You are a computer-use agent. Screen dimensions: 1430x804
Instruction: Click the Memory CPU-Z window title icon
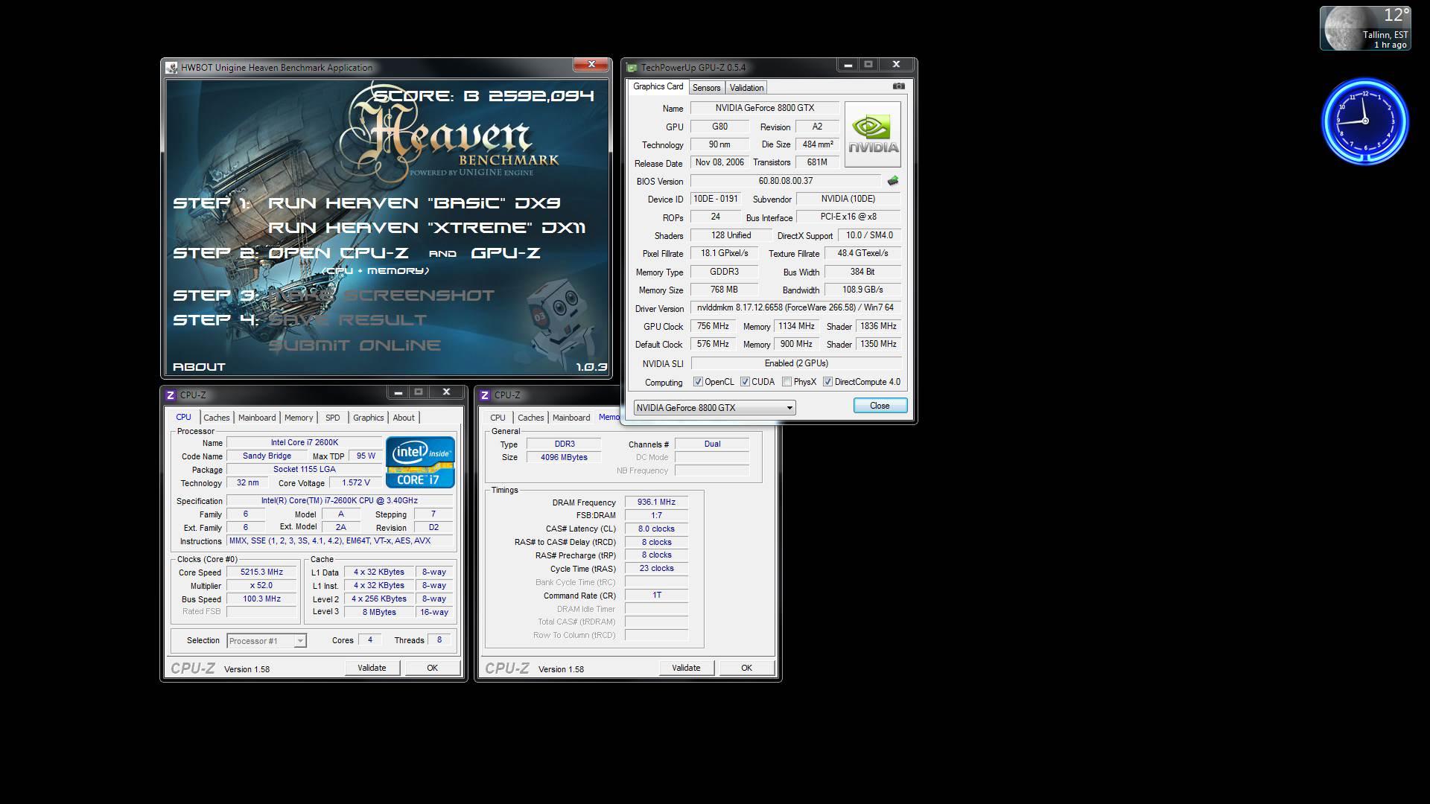pos(485,395)
